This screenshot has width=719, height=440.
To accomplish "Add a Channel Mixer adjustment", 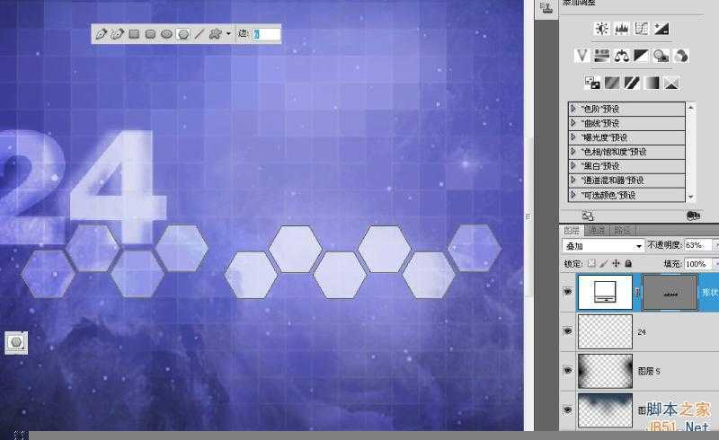I will (x=681, y=56).
